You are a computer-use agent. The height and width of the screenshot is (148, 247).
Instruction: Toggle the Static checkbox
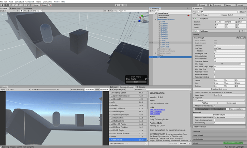tap(239, 12)
